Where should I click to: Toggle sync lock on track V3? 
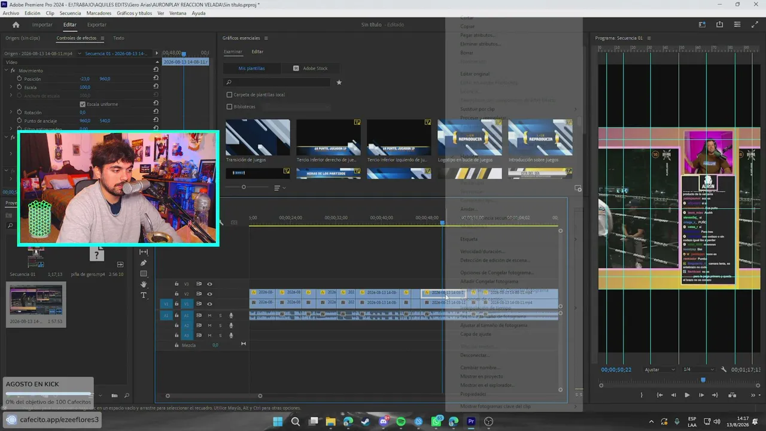tap(199, 284)
